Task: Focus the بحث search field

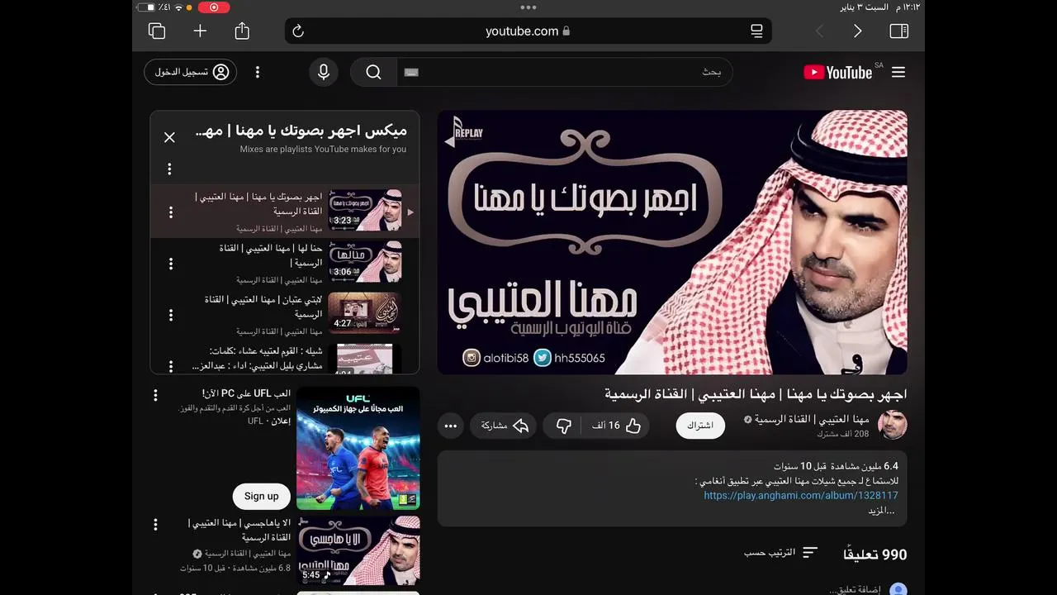Action: tap(564, 73)
